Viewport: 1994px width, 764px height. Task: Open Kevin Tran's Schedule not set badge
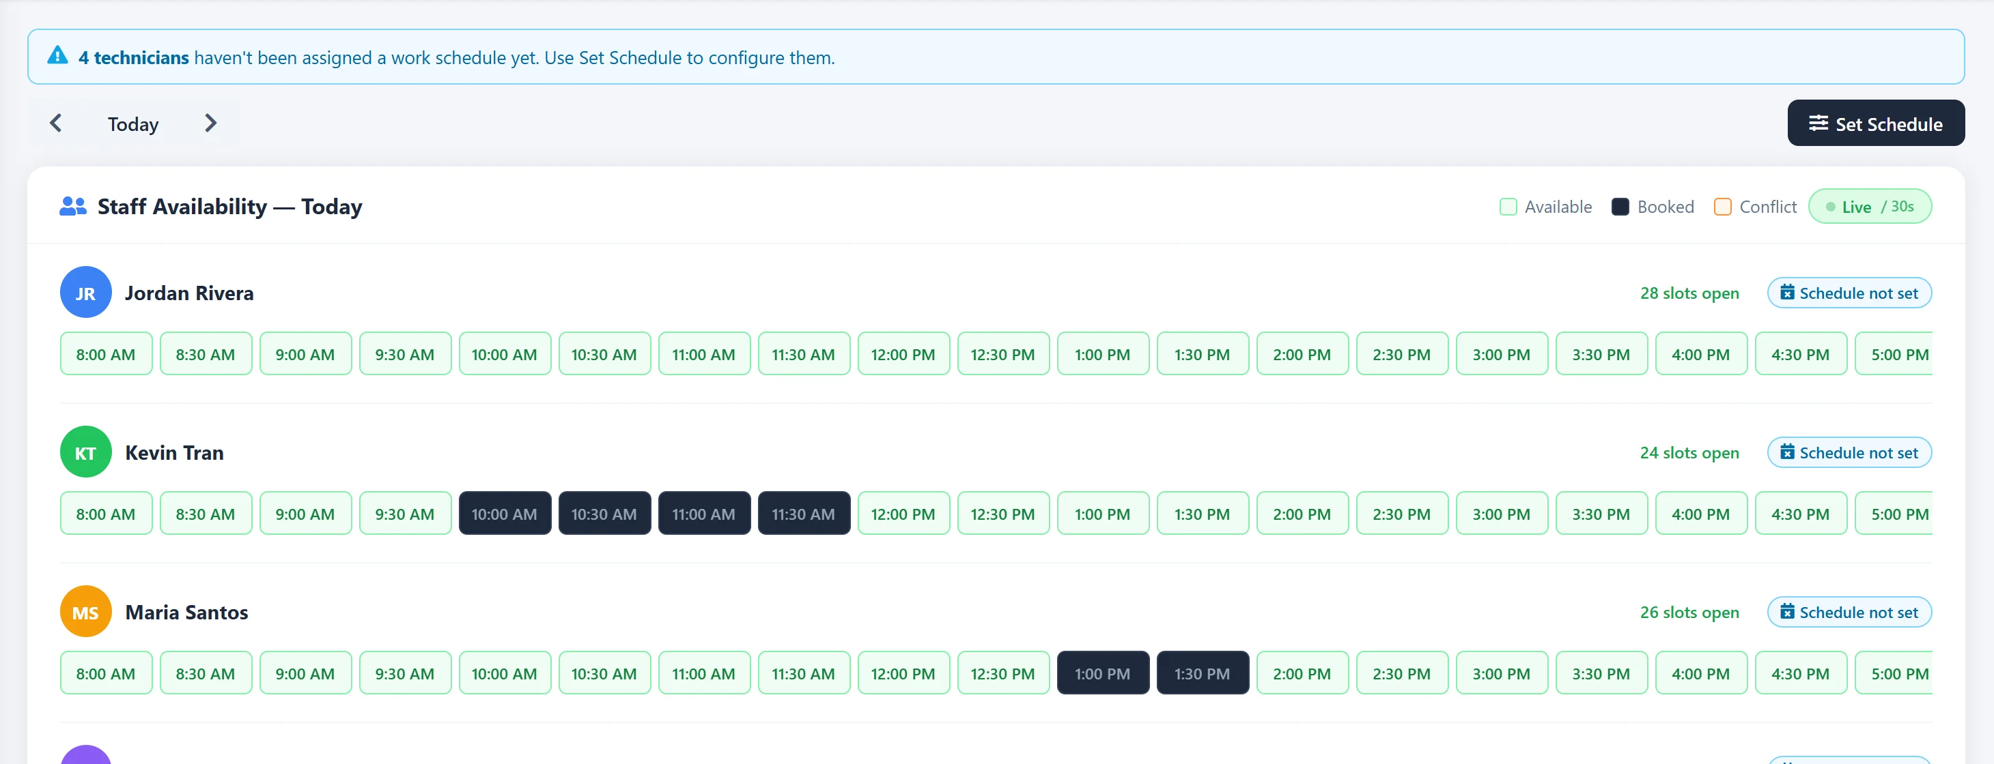[1849, 452]
